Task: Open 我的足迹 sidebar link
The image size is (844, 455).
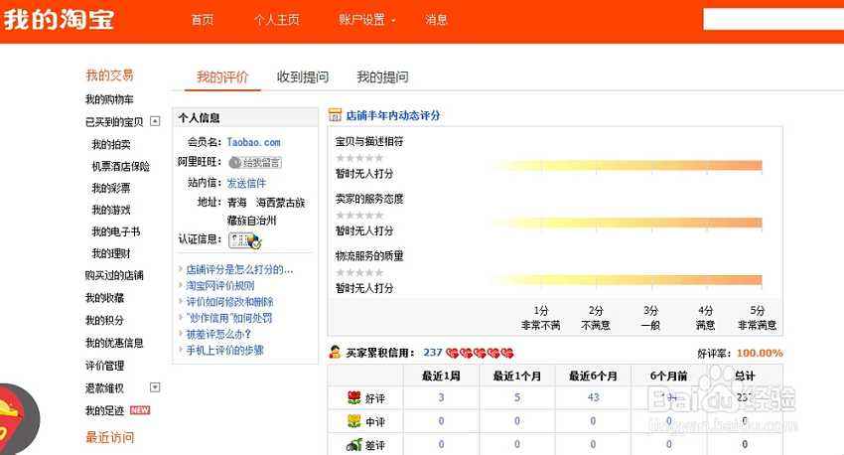Action: point(104,411)
